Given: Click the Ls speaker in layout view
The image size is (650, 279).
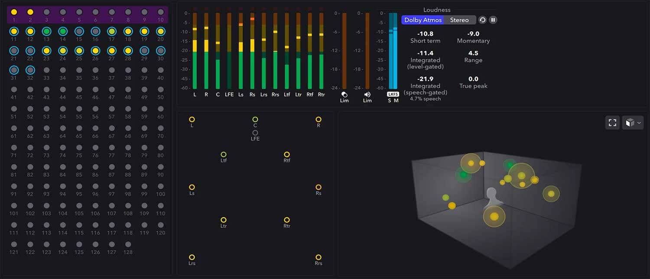Looking at the screenshot, I should (192, 187).
